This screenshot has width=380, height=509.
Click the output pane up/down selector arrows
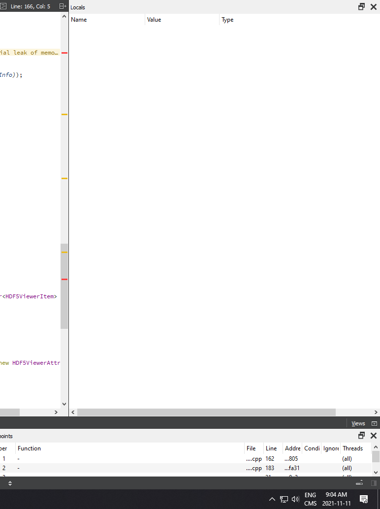click(x=10, y=483)
